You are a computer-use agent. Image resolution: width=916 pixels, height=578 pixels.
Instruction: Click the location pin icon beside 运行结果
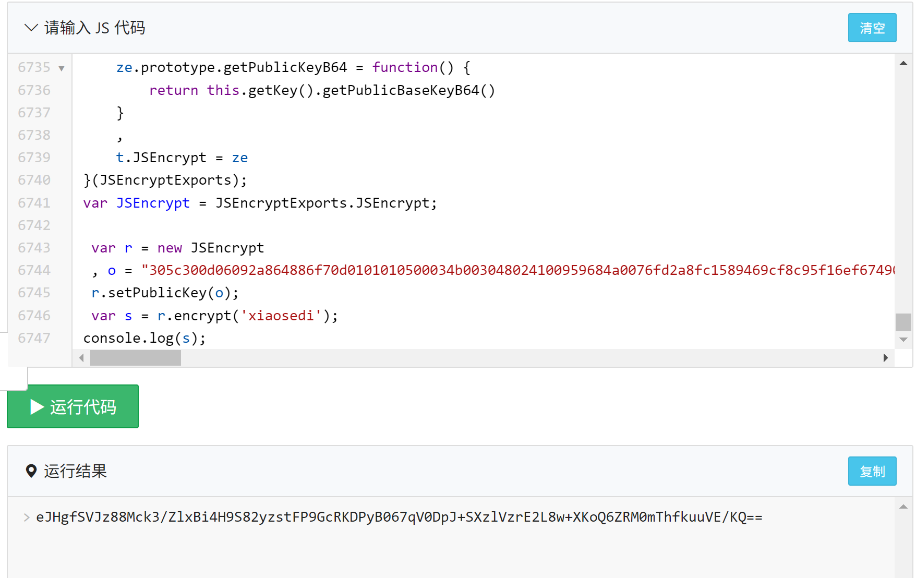coord(31,471)
